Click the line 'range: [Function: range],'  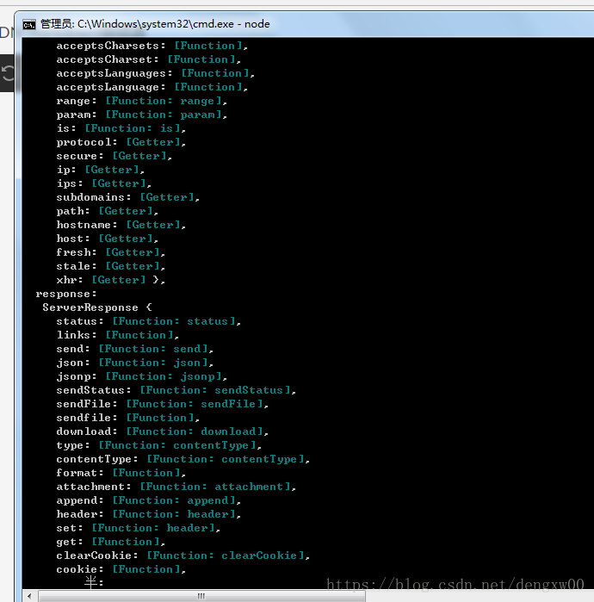click(141, 101)
